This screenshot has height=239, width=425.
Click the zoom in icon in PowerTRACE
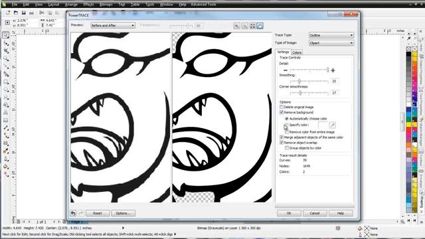236,26
